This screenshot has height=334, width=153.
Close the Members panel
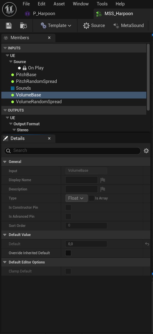(49, 38)
